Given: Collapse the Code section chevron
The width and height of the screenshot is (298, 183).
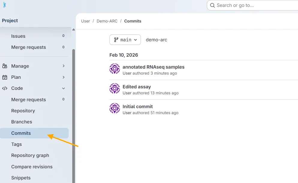Looking at the screenshot, I should (63, 88).
